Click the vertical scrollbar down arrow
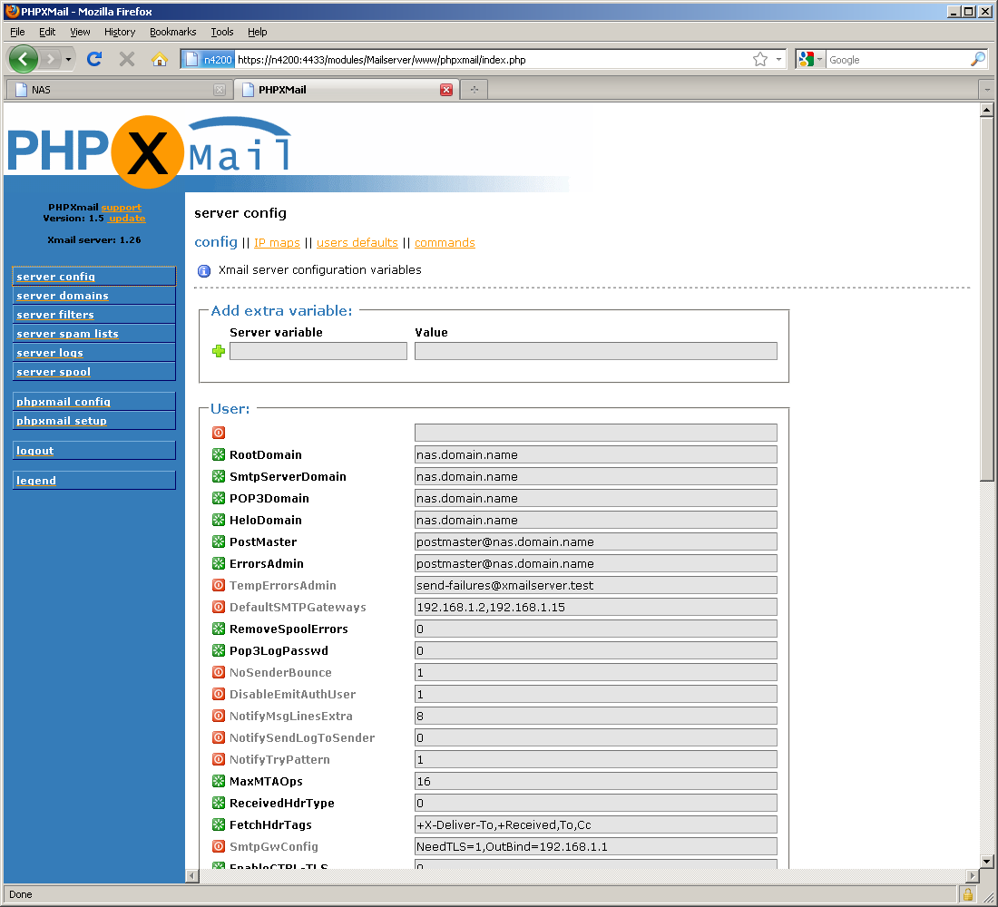998x907 pixels. tap(986, 861)
